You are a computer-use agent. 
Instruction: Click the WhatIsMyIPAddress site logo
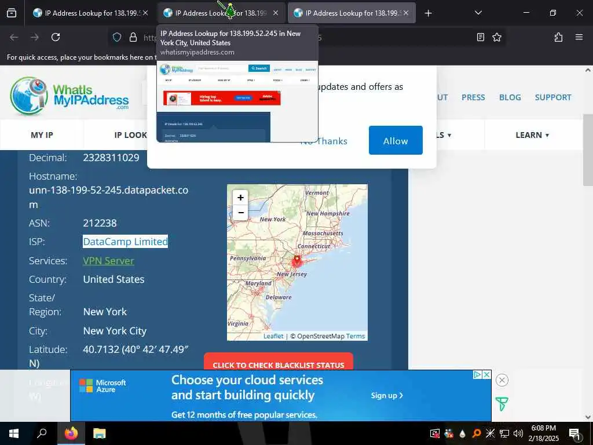point(69,96)
